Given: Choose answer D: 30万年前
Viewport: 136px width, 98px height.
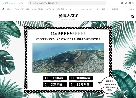Looking at the screenshot, I should point(81,84).
